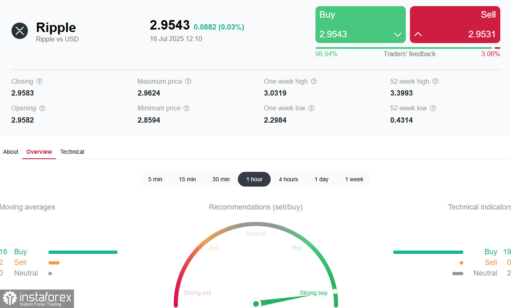511x308 pixels.
Task: Click the 52-week low help icon
Action: click(433, 108)
